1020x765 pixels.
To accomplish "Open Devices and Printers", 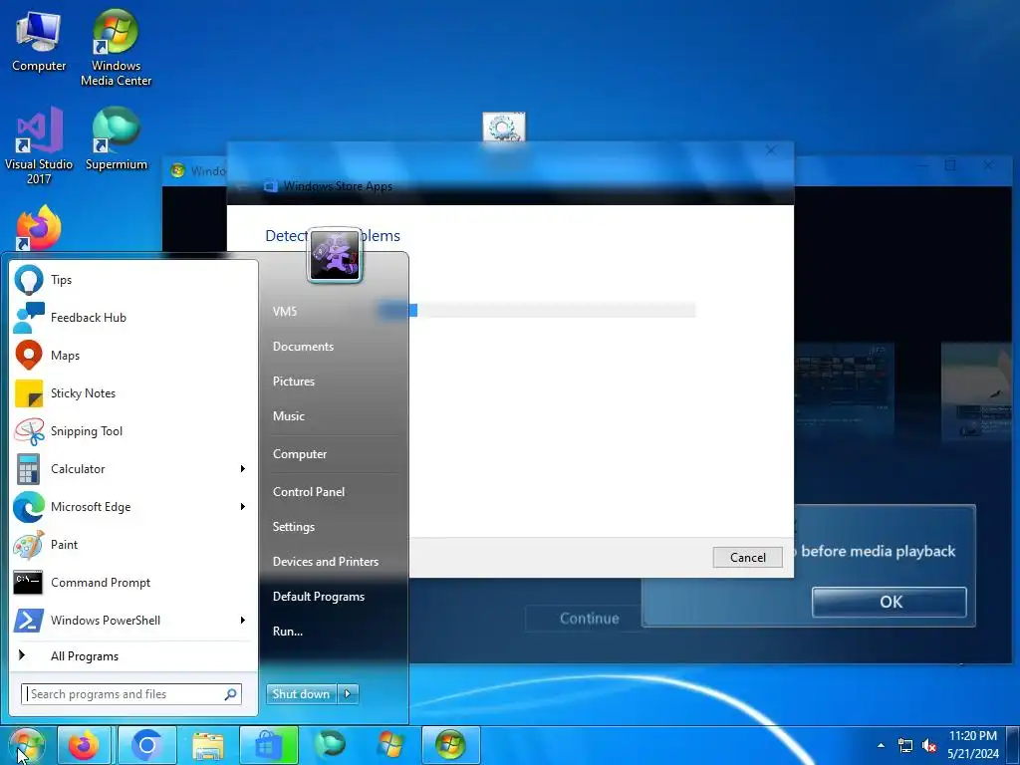I will click(x=326, y=562).
